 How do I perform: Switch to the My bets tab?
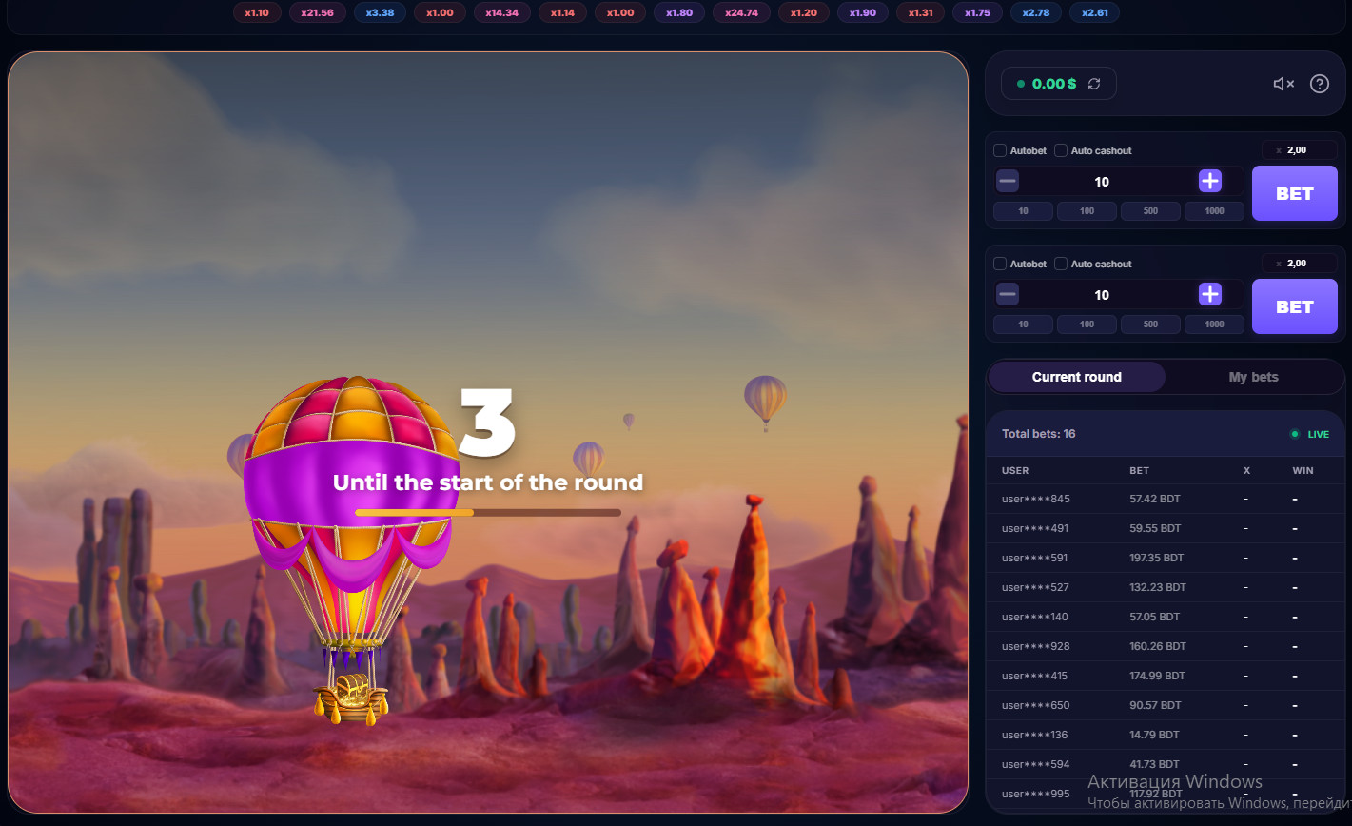tap(1253, 377)
